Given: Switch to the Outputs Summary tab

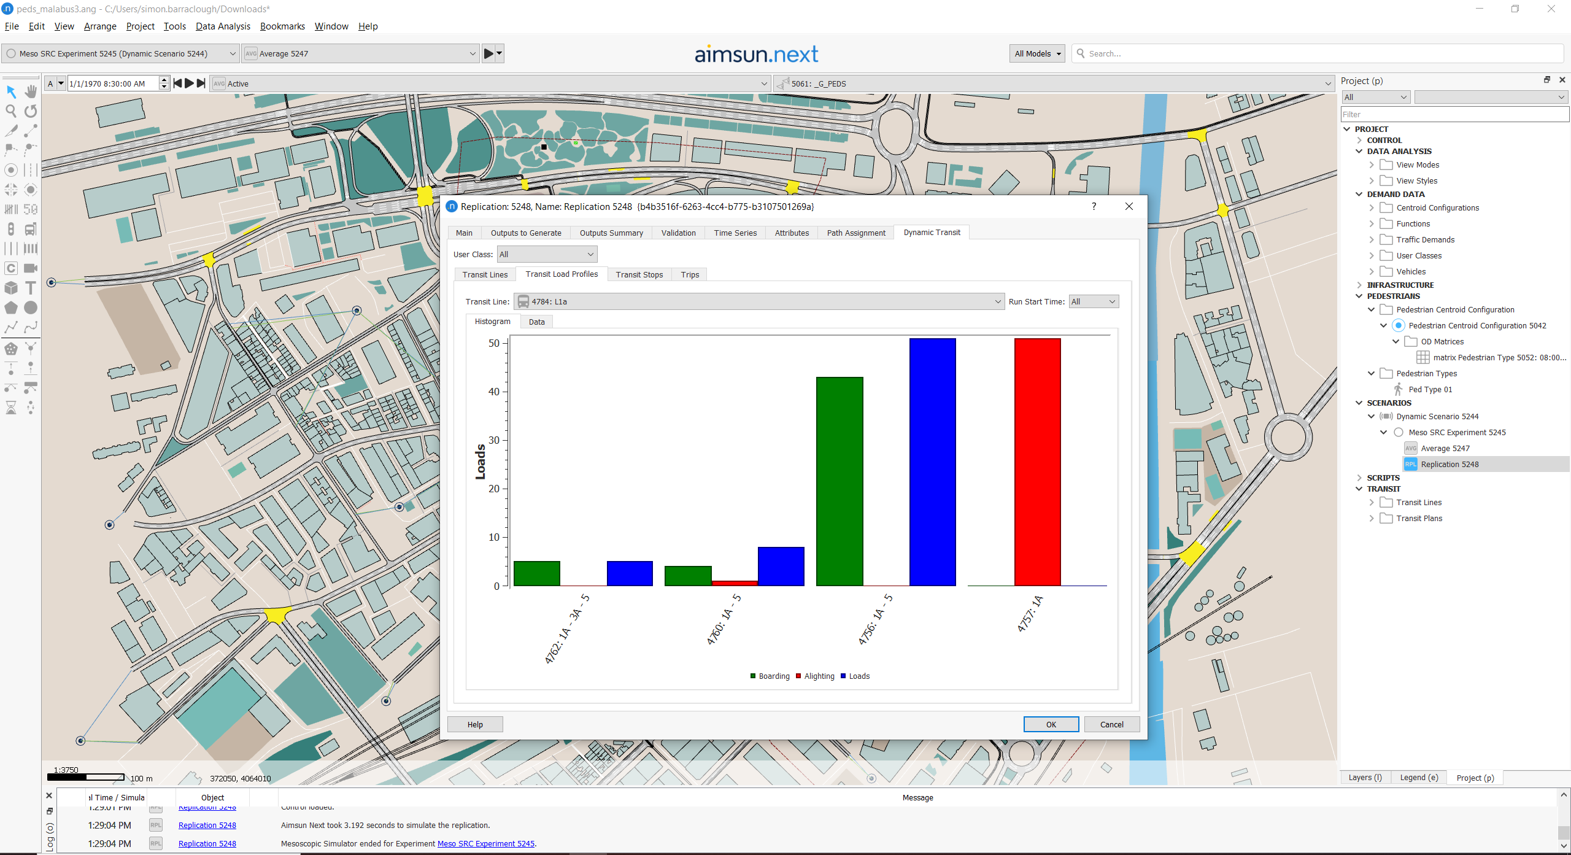Looking at the screenshot, I should [x=611, y=233].
